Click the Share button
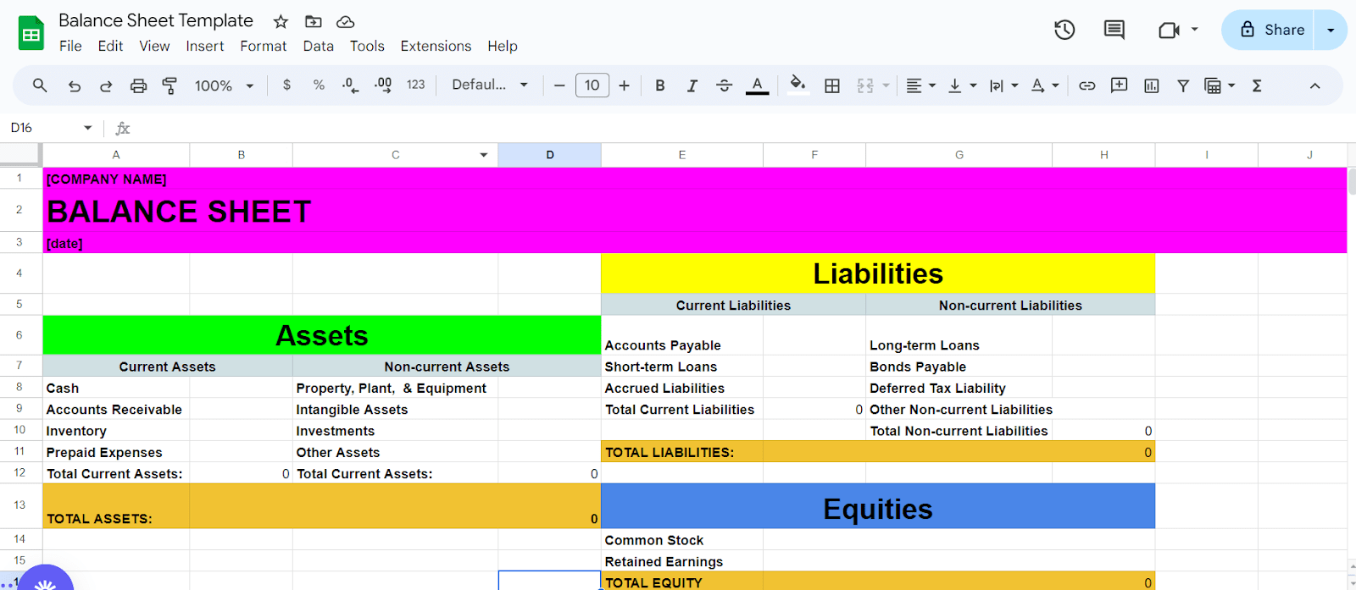 (x=1268, y=30)
